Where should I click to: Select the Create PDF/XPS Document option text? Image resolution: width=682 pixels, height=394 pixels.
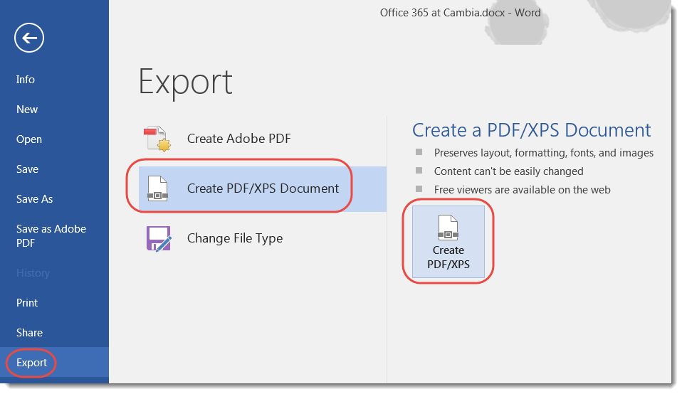263,188
